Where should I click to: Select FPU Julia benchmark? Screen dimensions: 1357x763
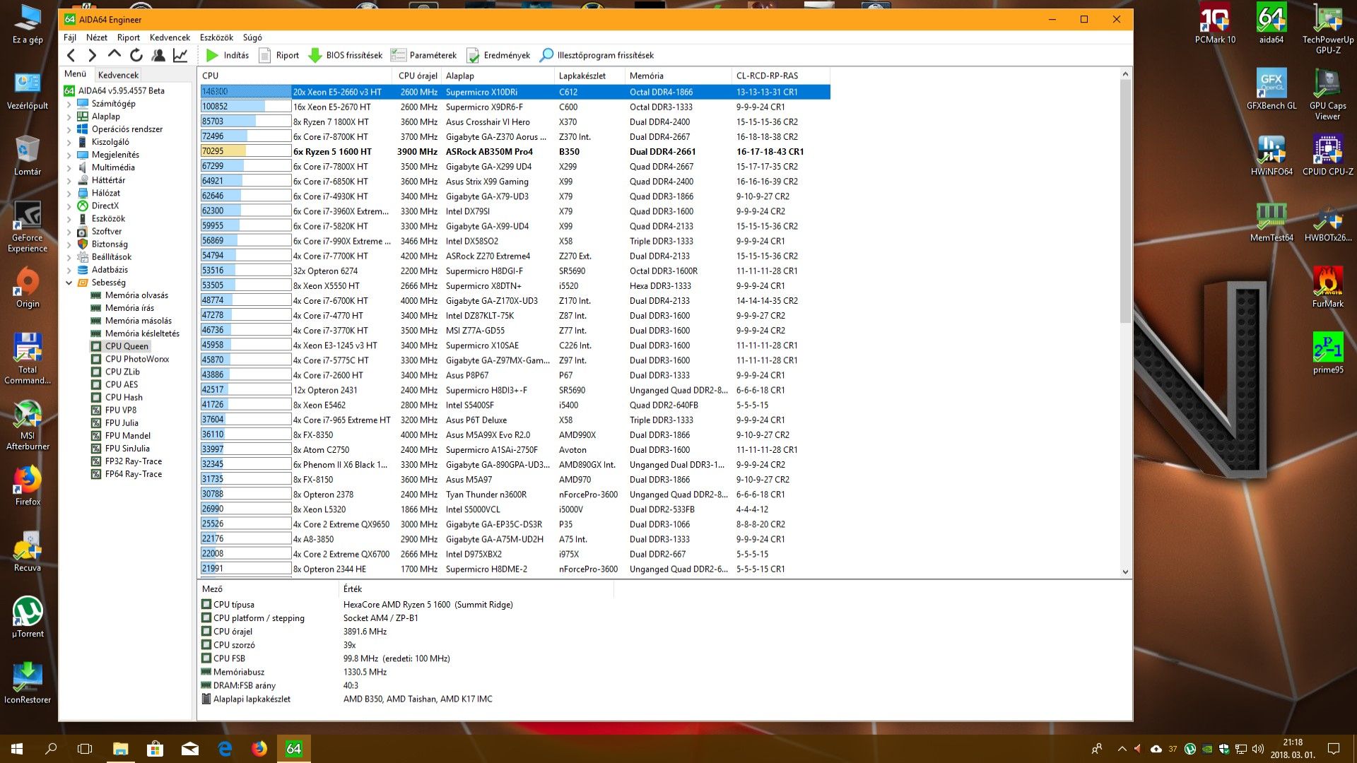click(122, 423)
